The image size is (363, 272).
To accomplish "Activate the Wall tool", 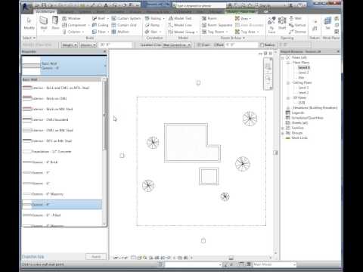I will tap(44, 23).
